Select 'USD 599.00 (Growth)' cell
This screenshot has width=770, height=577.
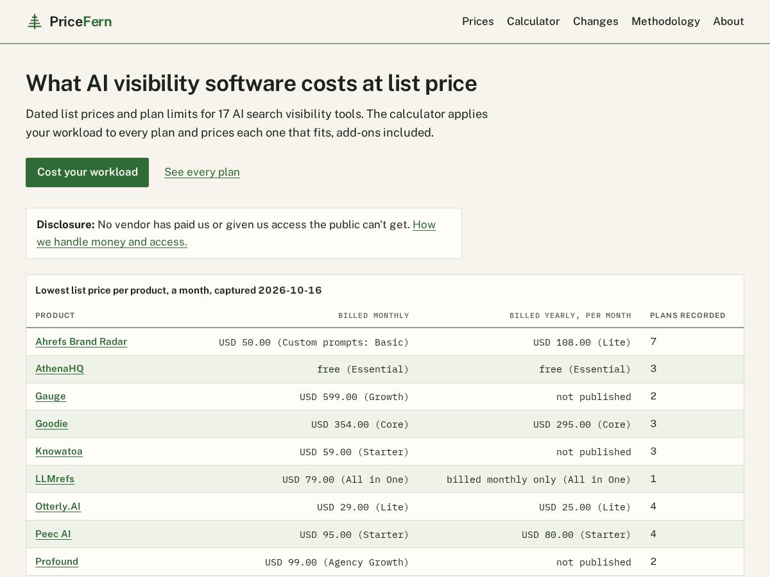[x=354, y=397]
